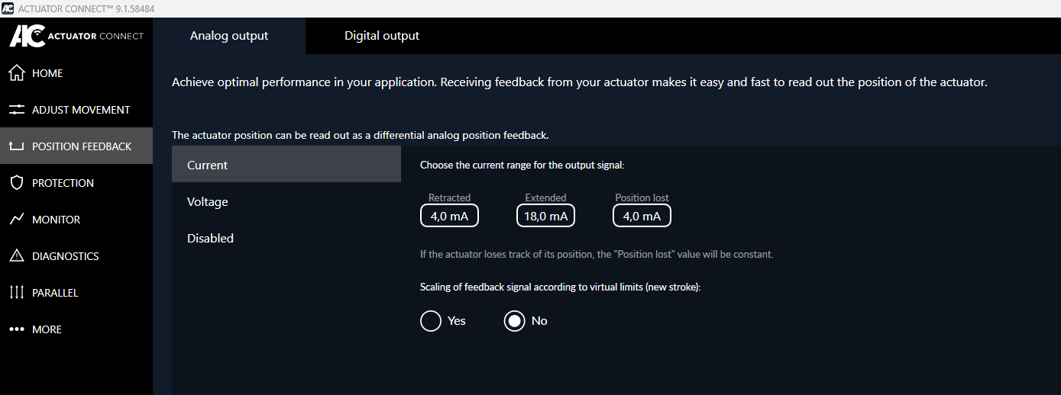Select the Position Feedback bracket icon
Image resolution: width=1061 pixels, height=395 pixels.
[17, 146]
